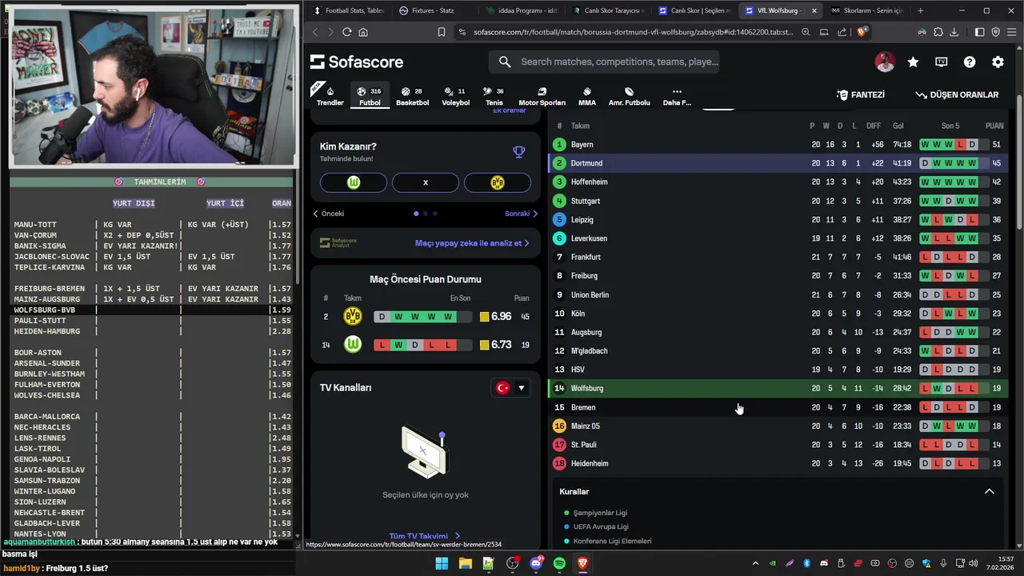Show hidden system tray icons
This screenshot has width=1024, height=576.
755,563
